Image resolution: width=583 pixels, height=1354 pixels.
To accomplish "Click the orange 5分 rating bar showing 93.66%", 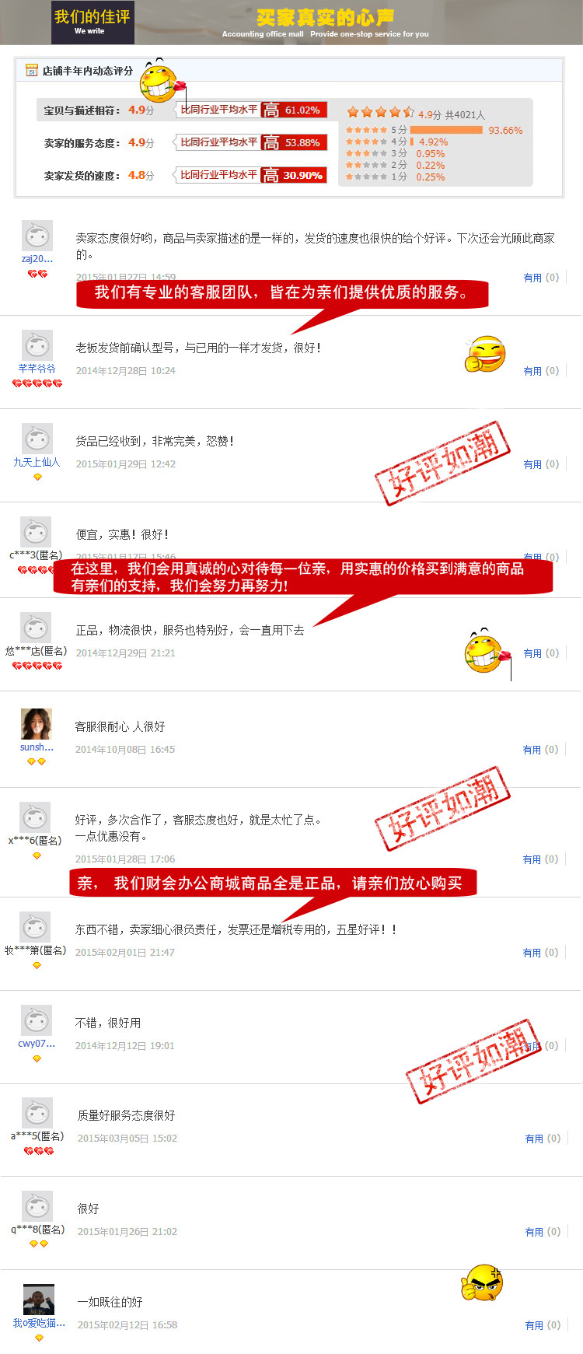I will 446,130.
